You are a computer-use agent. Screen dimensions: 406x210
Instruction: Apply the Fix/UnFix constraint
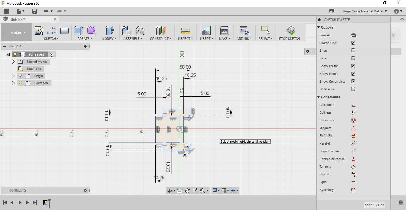pyautogui.click(x=353, y=136)
